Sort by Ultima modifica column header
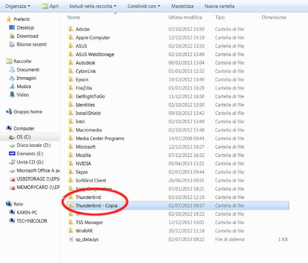This screenshot has width=308, height=263. pyautogui.click(x=185, y=18)
